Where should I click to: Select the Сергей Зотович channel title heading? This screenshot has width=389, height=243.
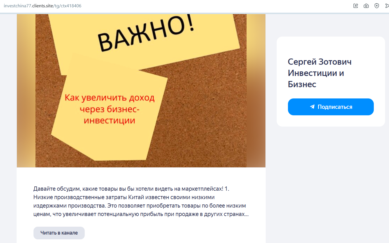320,73
